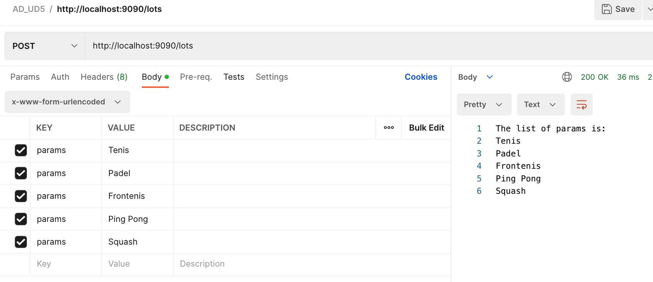Click the request URL input field
653x282 pixels.
(x=348, y=46)
